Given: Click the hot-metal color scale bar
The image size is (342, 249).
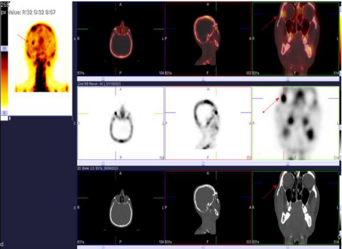Looking at the screenshot, I should (4, 81).
